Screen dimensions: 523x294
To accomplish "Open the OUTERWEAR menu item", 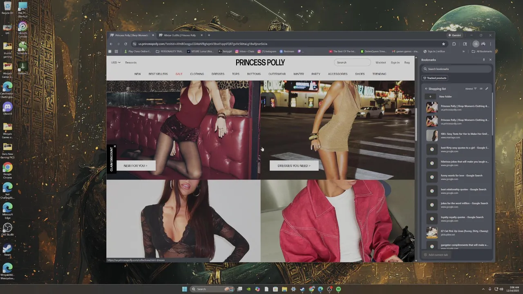I will tap(277, 74).
